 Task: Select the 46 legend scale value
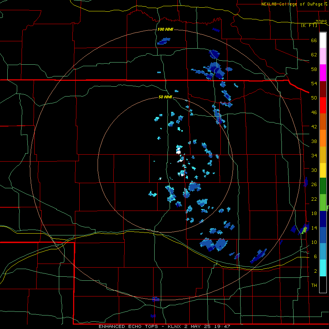tap(314, 113)
